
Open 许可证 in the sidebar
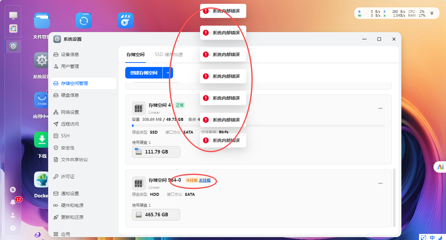point(83,177)
